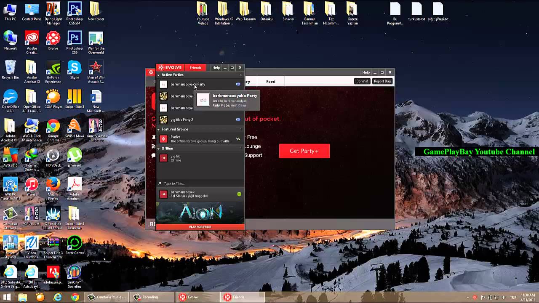Collapse the Featured Groups section
The image size is (539, 303).
coord(159,129)
